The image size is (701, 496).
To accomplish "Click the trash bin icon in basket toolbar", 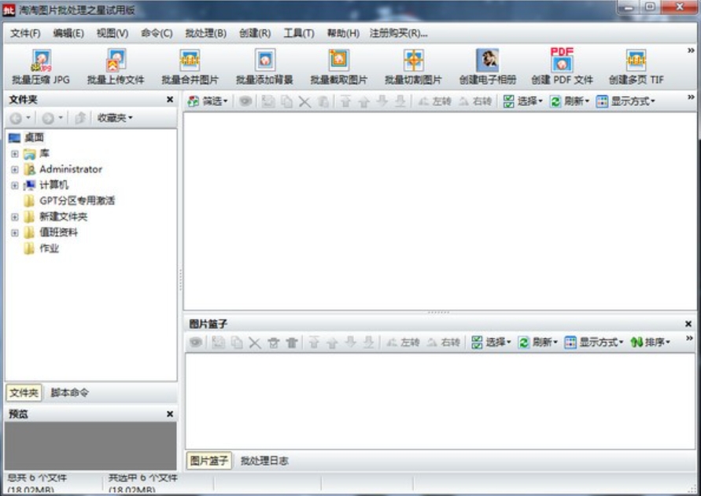I will (x=292, y=343).
